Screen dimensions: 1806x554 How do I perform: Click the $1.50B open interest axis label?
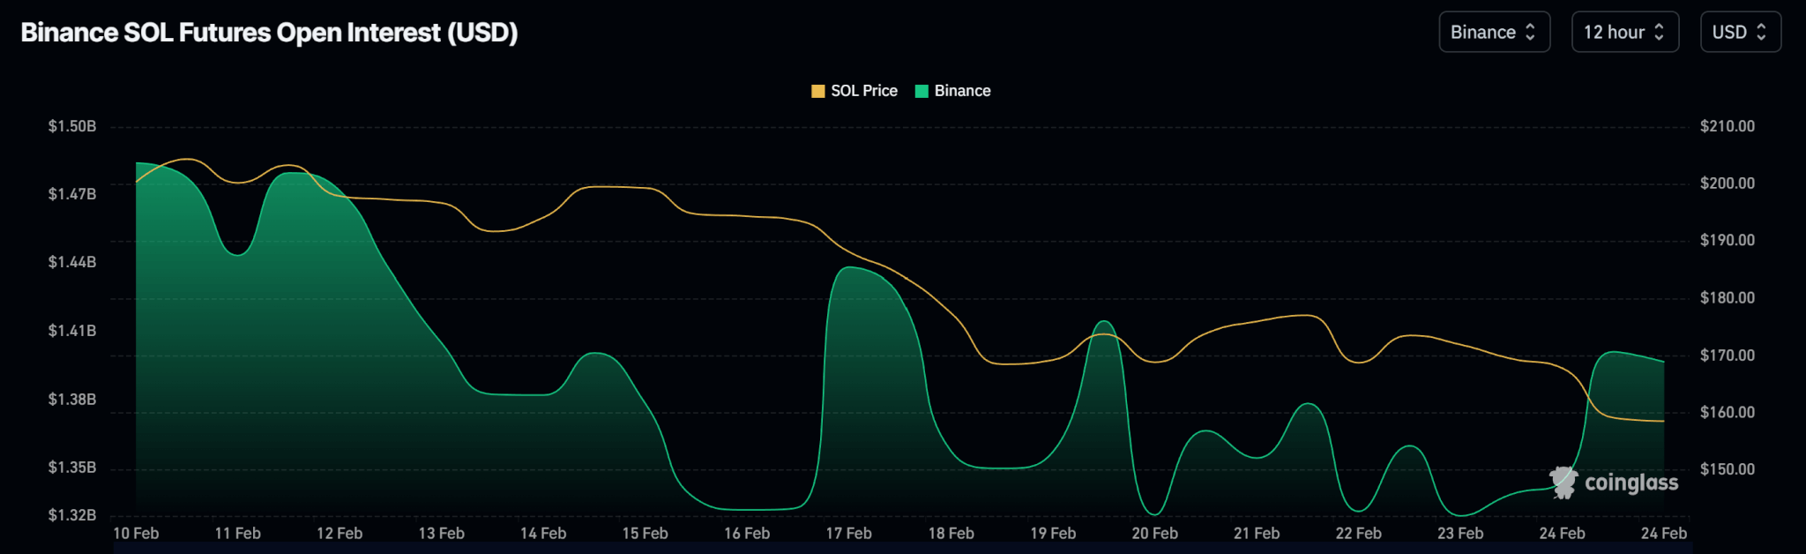click(72, 126)
